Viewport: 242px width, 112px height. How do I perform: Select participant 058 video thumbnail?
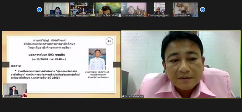(x=159, y=9)
